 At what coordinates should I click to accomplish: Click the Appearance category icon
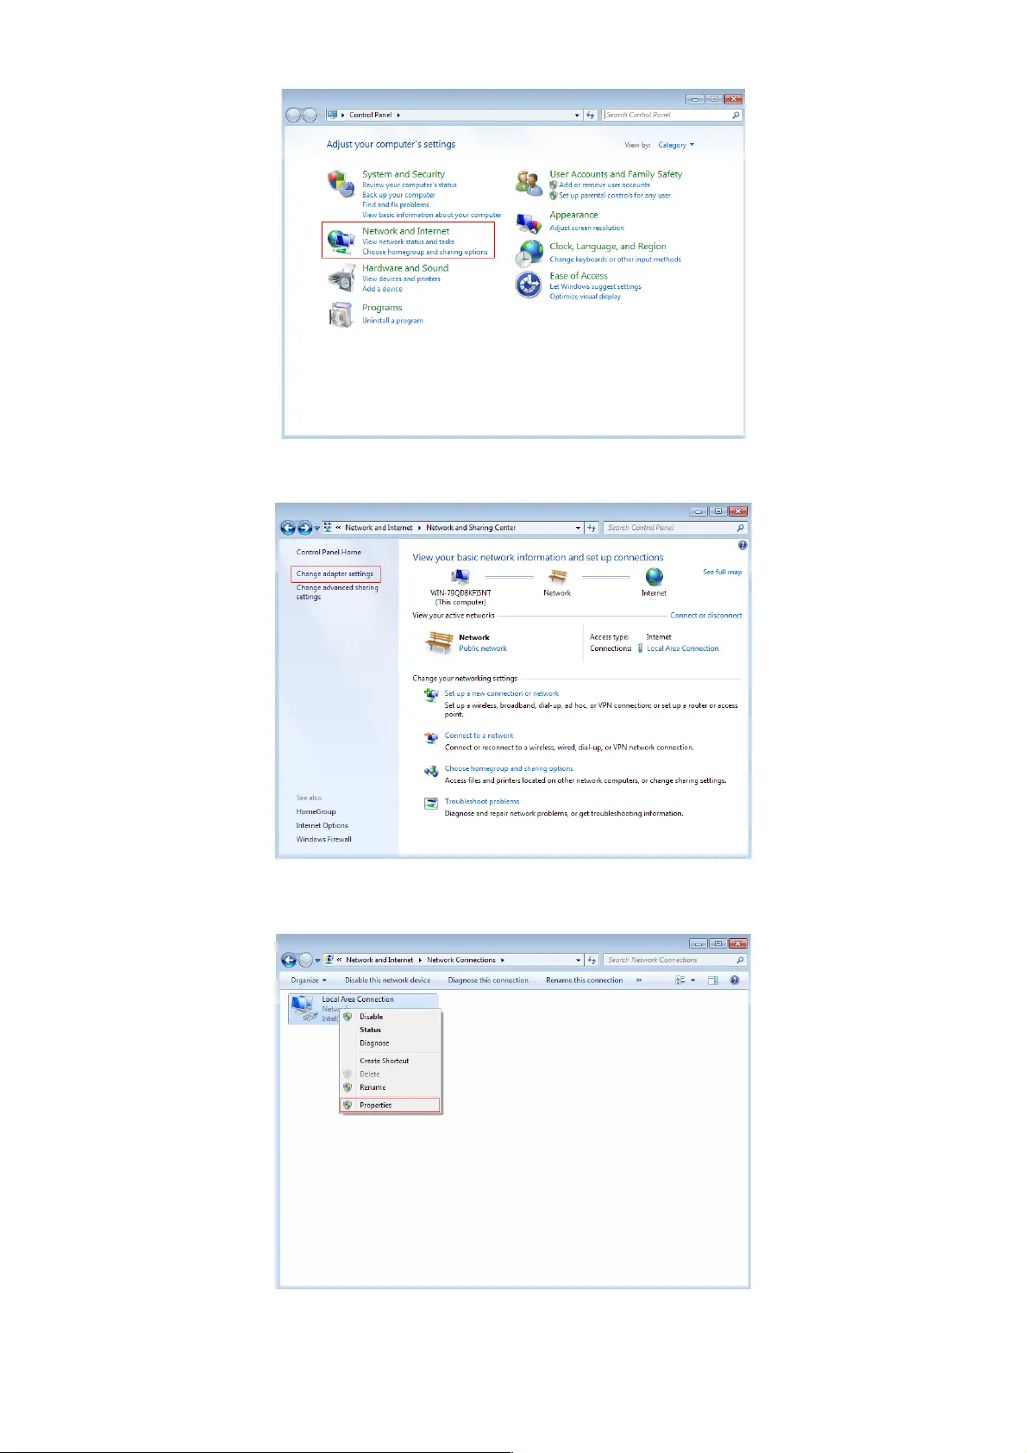pyautogui.click(x=529, y=222)
